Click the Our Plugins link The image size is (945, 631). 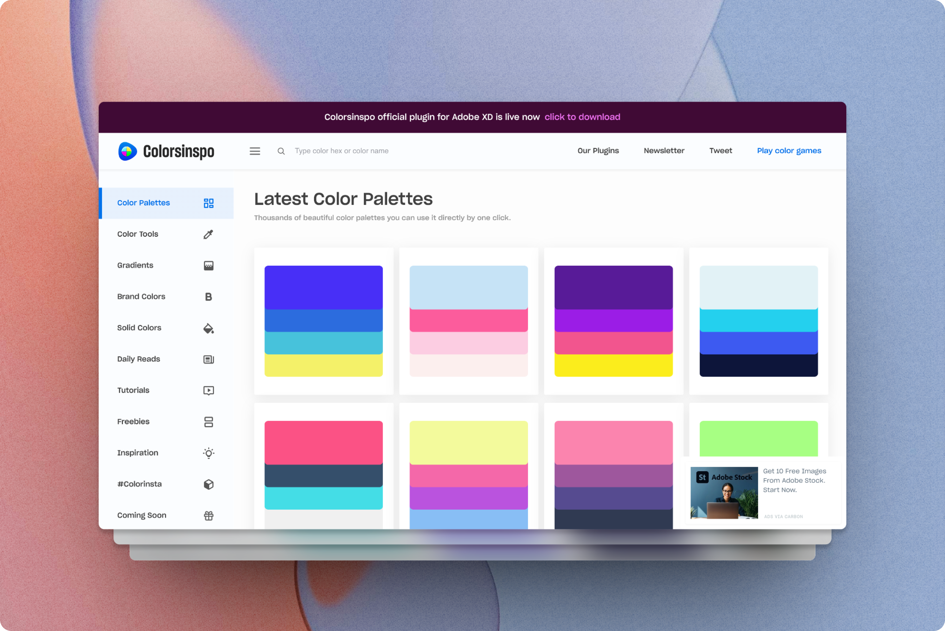598,151
